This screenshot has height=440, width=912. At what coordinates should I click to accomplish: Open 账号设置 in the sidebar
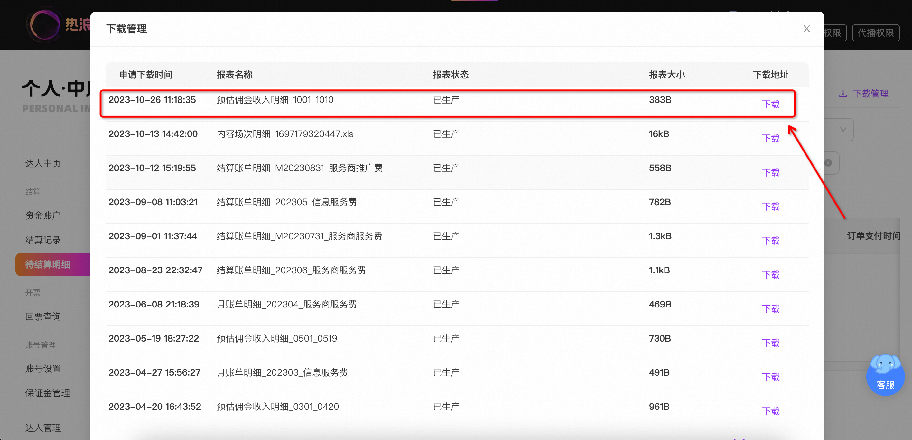pyautogui.click(x=43, y=369)
